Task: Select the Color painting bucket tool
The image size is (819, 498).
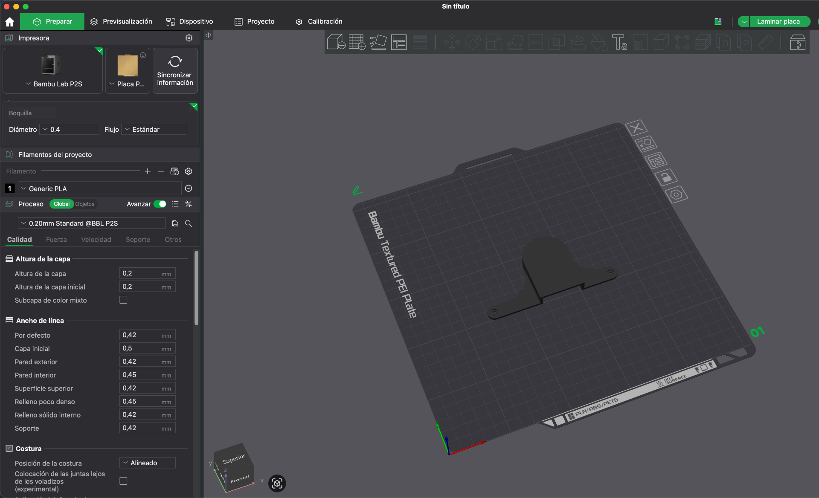Action: pyautogui.click(x=598, y=42)
